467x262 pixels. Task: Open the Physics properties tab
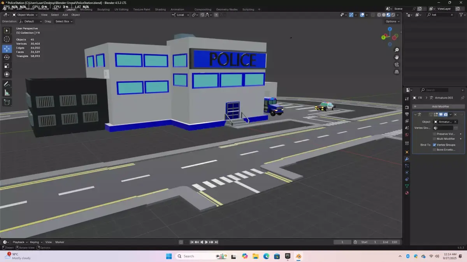[x=407, y=172]
